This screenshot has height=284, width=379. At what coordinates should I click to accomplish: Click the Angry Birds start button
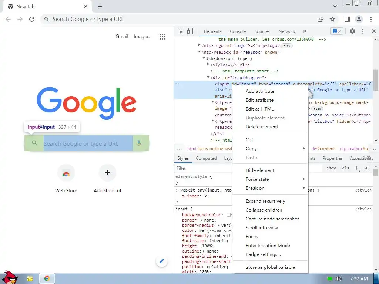10,277
